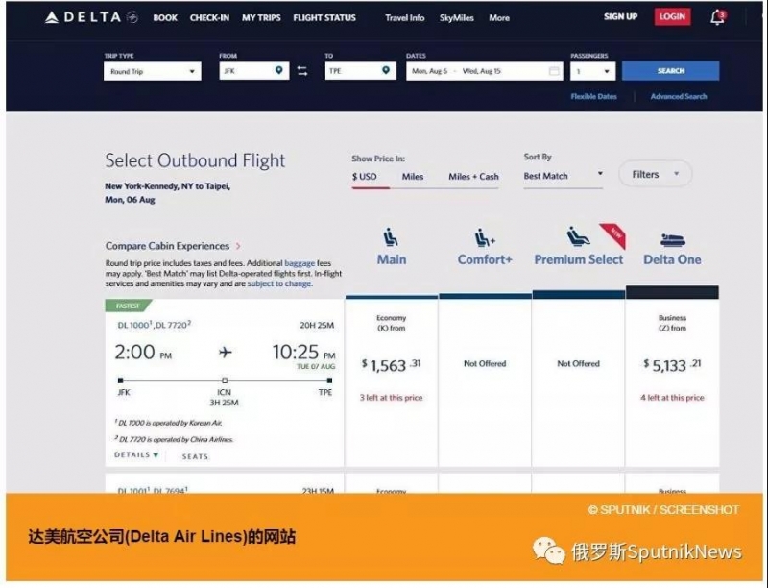Show prices in $ USD tab
The height and width of the screenshot is (588, 768).
[x=365, y=177]
